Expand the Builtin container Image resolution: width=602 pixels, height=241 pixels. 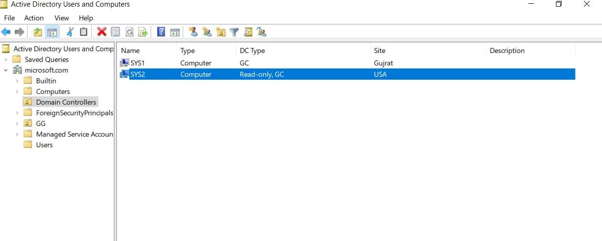pyautogui.click(x=17, y=81)
